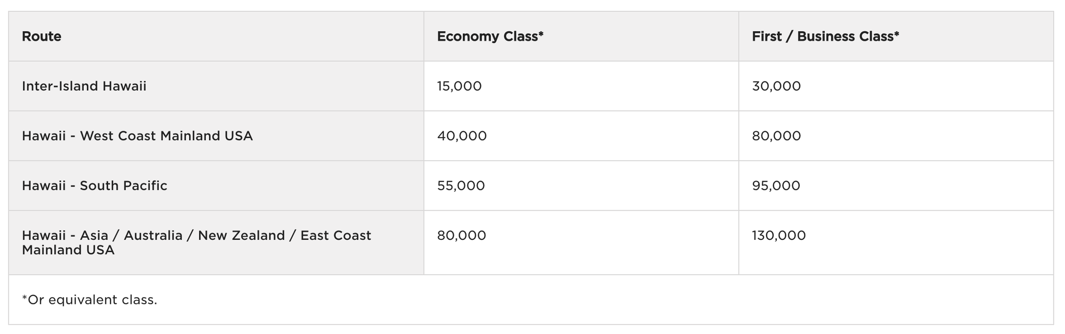
Task: Select Hawaii - West Coast Mainland USA cell
Action: pyautogui.click(x=216, y=136)
